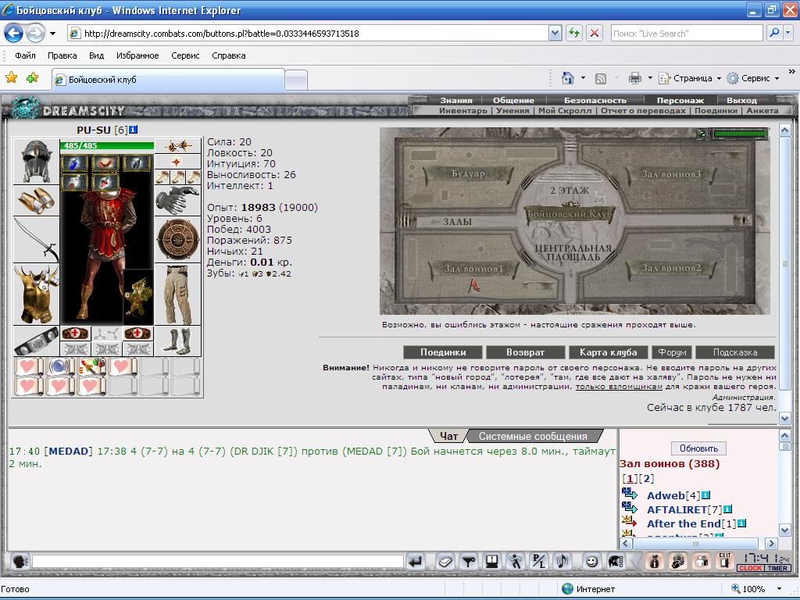Switch to TIMER mode
This screenshot has height=600, width=800.
pos(777,568)
